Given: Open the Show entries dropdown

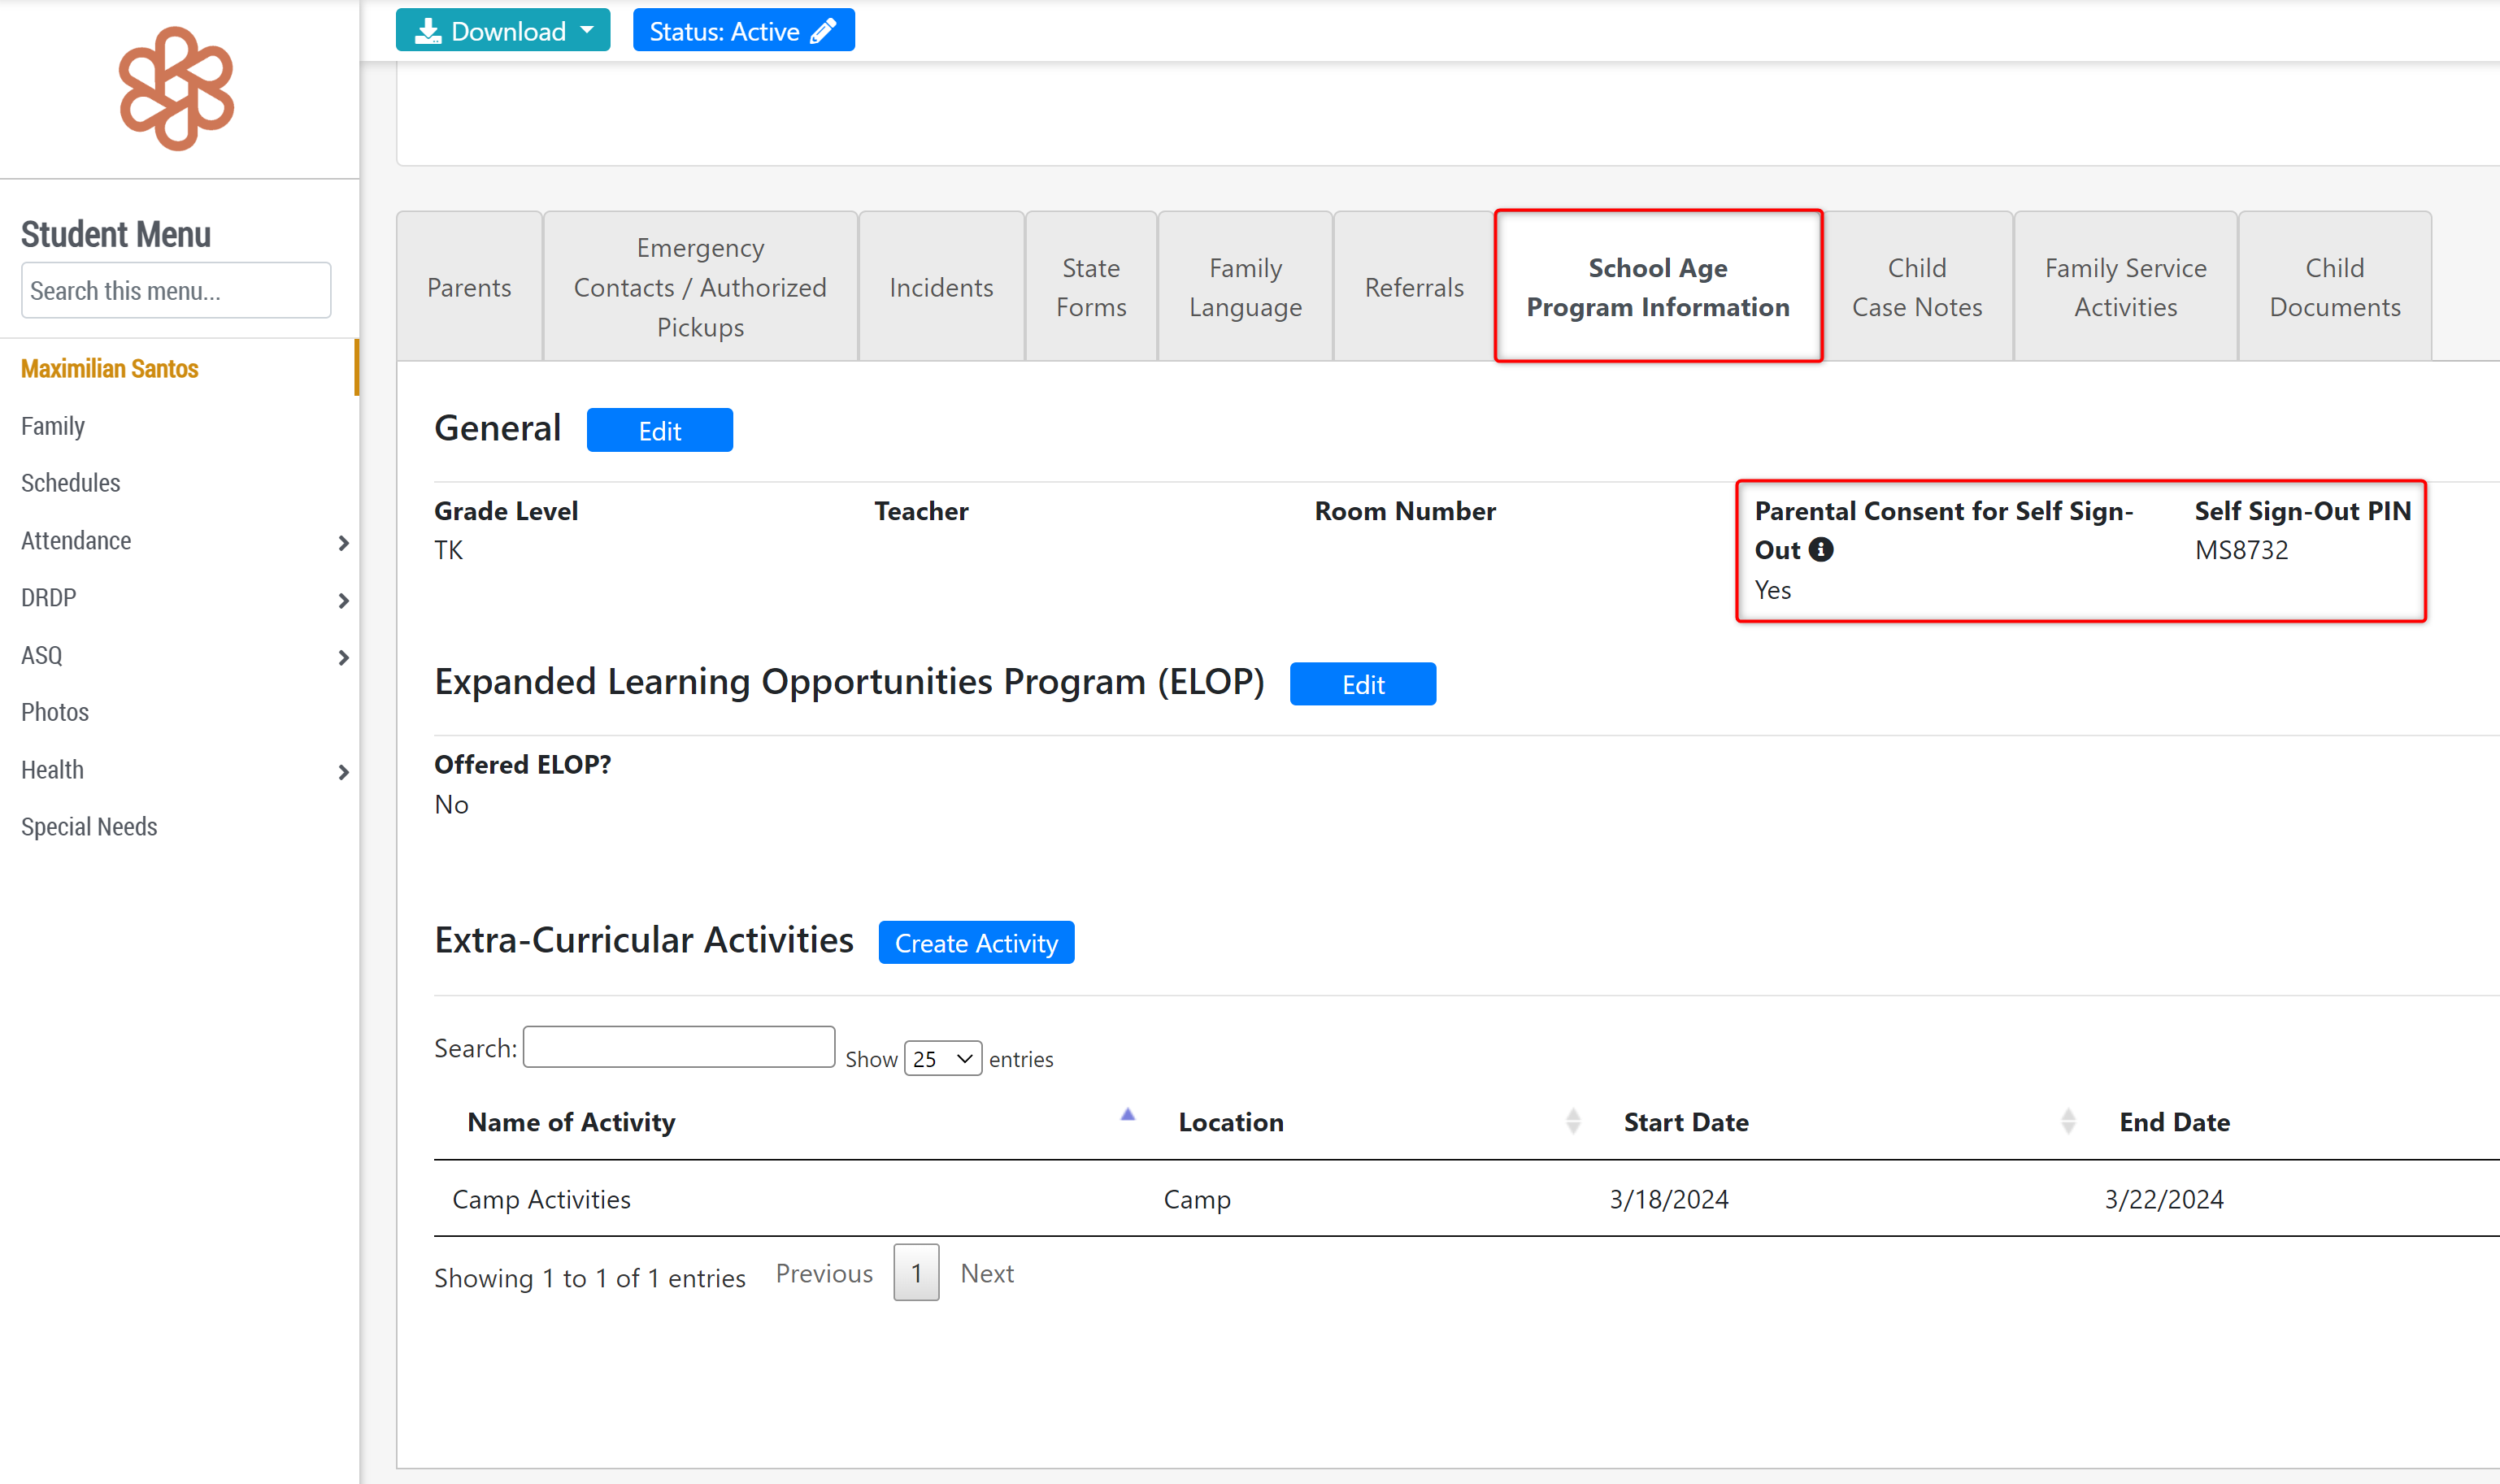Looking at the screenshot, I should coord(942,1058).
